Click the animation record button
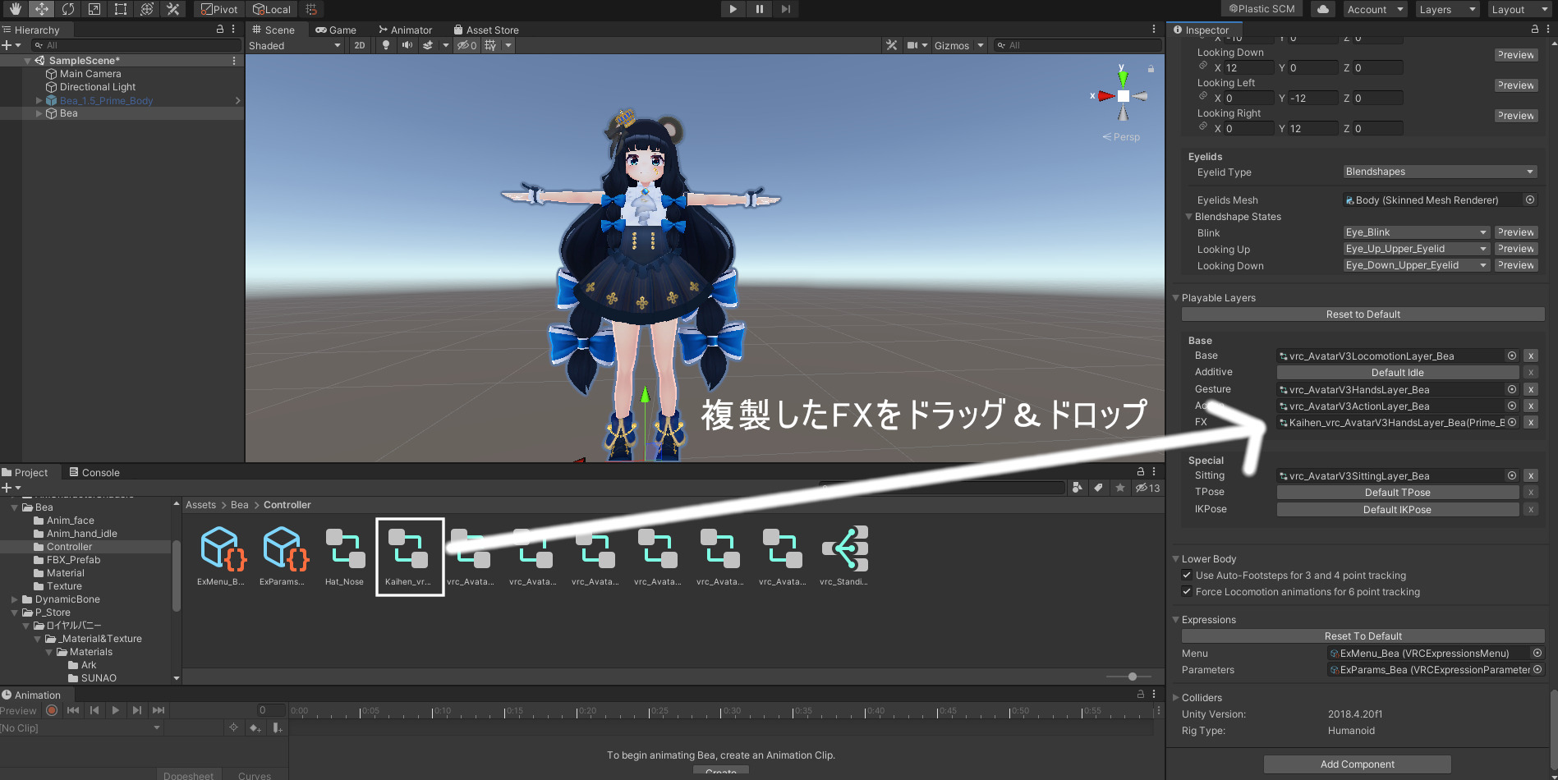The width and height of the screenshot is (1558, 780). pos(52,710)
